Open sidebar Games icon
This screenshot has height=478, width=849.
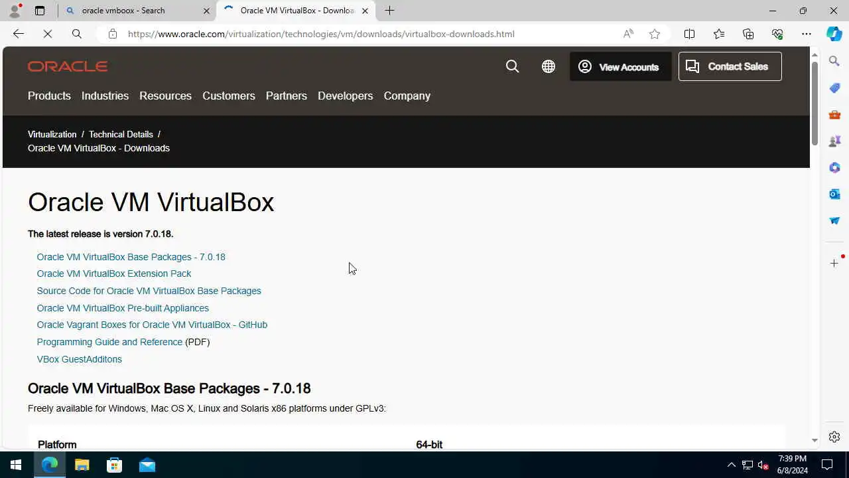(834, 141)
